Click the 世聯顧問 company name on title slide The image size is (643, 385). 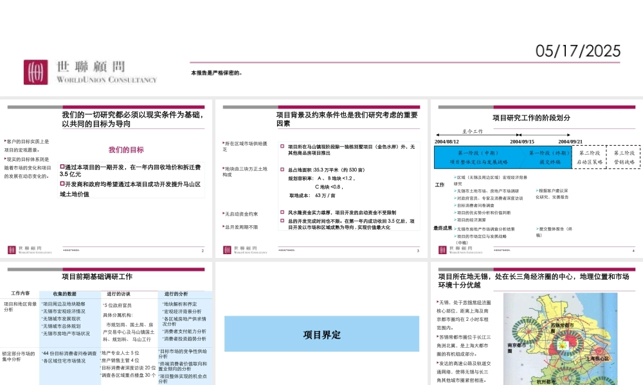(91, 66)
